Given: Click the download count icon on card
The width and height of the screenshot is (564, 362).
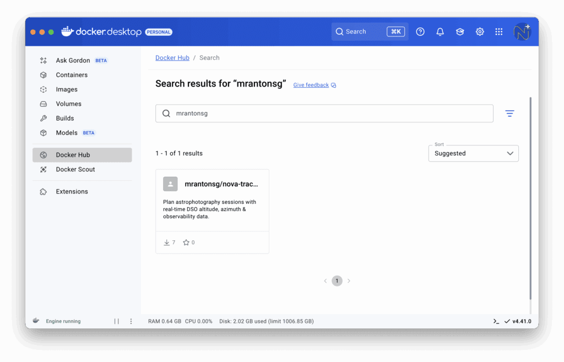Looking at the screenshot, I should (x=166, y=242).
